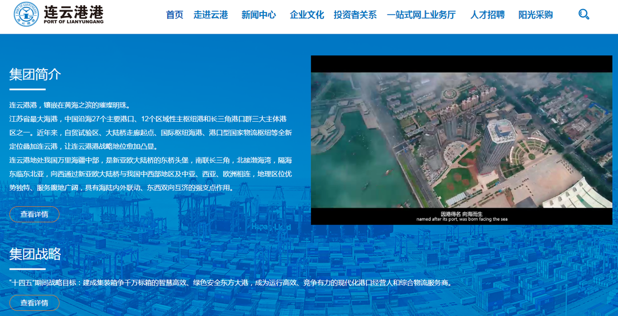Viewport: 618px width, 316px height.
Task: Open 一站式网上业务厅 from the top menu
Action: (421, 15)
